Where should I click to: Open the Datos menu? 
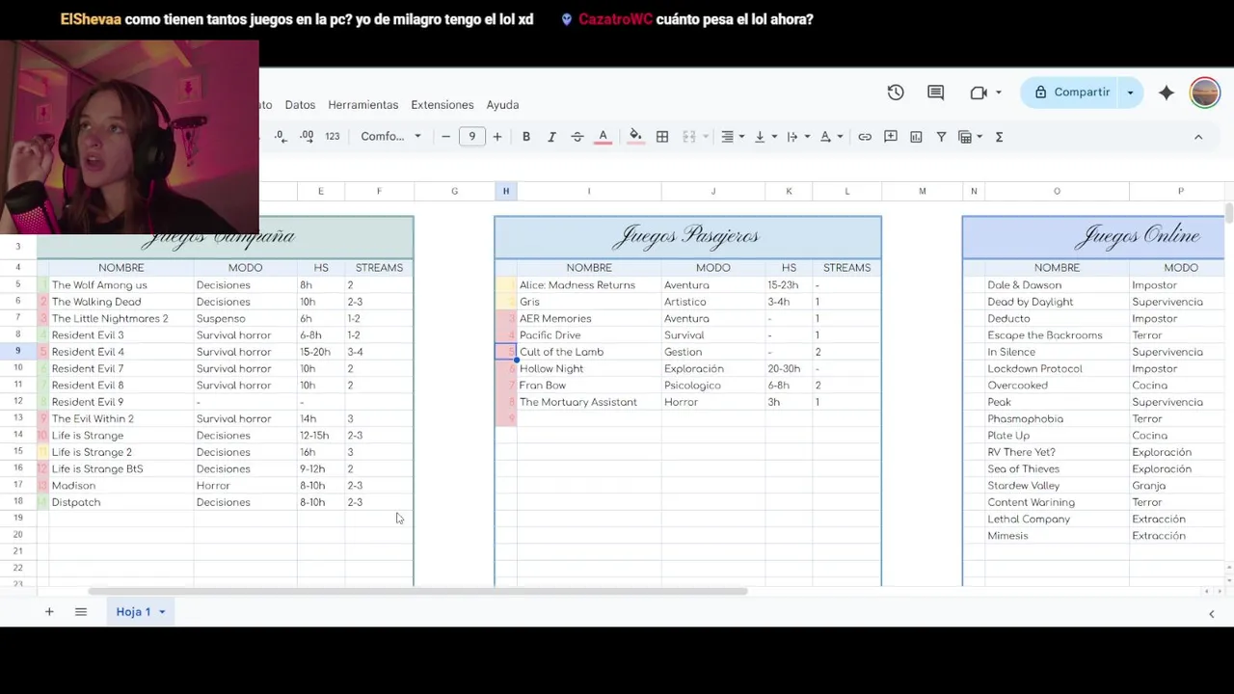(x=300, y=105)
